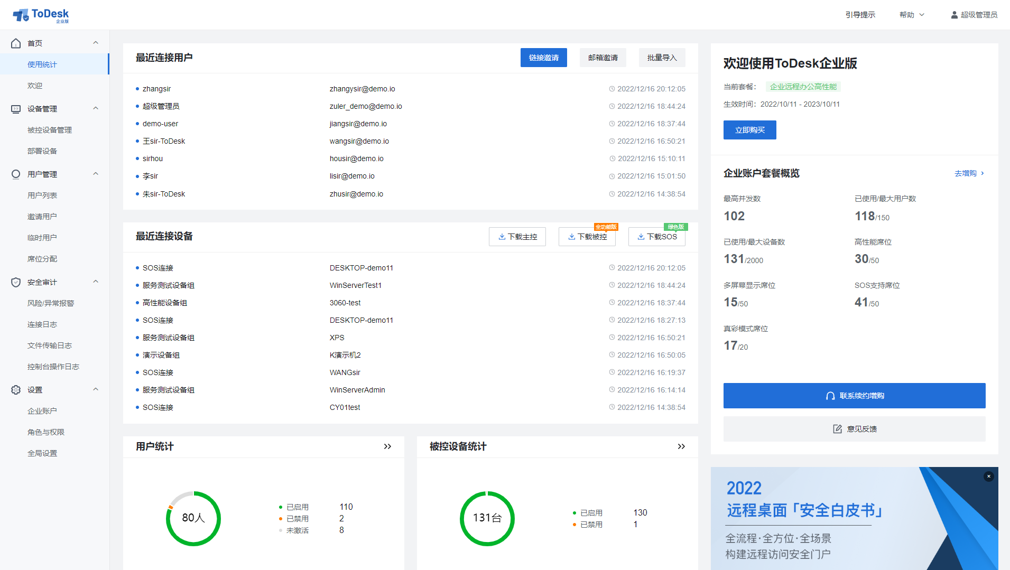Screen dimensions: 1010x570
Task: Click the 立即购买 button
Action: (x=749, y=130)
